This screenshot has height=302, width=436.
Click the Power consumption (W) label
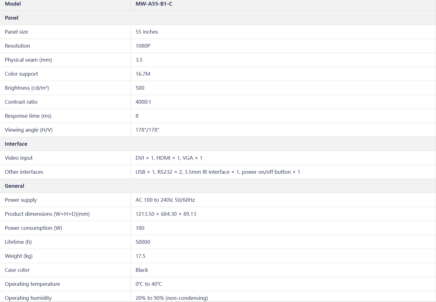point(33,228)
